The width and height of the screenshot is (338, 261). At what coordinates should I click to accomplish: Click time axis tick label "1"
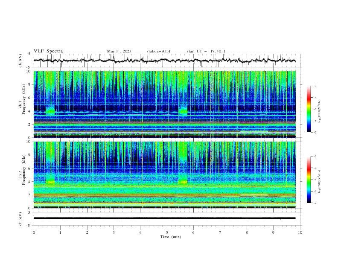60,232
